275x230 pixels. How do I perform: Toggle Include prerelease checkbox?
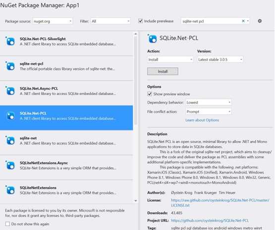[x=140, y=21]
